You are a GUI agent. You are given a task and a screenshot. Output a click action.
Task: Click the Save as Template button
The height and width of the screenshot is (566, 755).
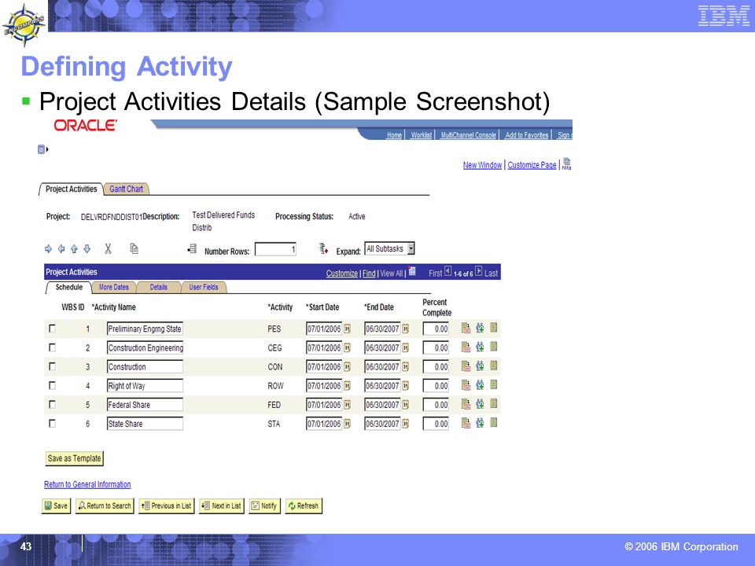[x=74, y=458]
